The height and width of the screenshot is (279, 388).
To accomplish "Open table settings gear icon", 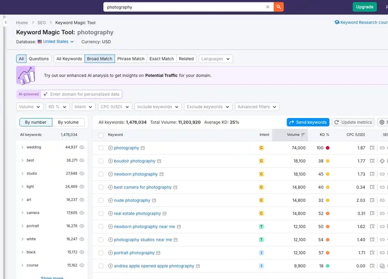I will (382, 122).
